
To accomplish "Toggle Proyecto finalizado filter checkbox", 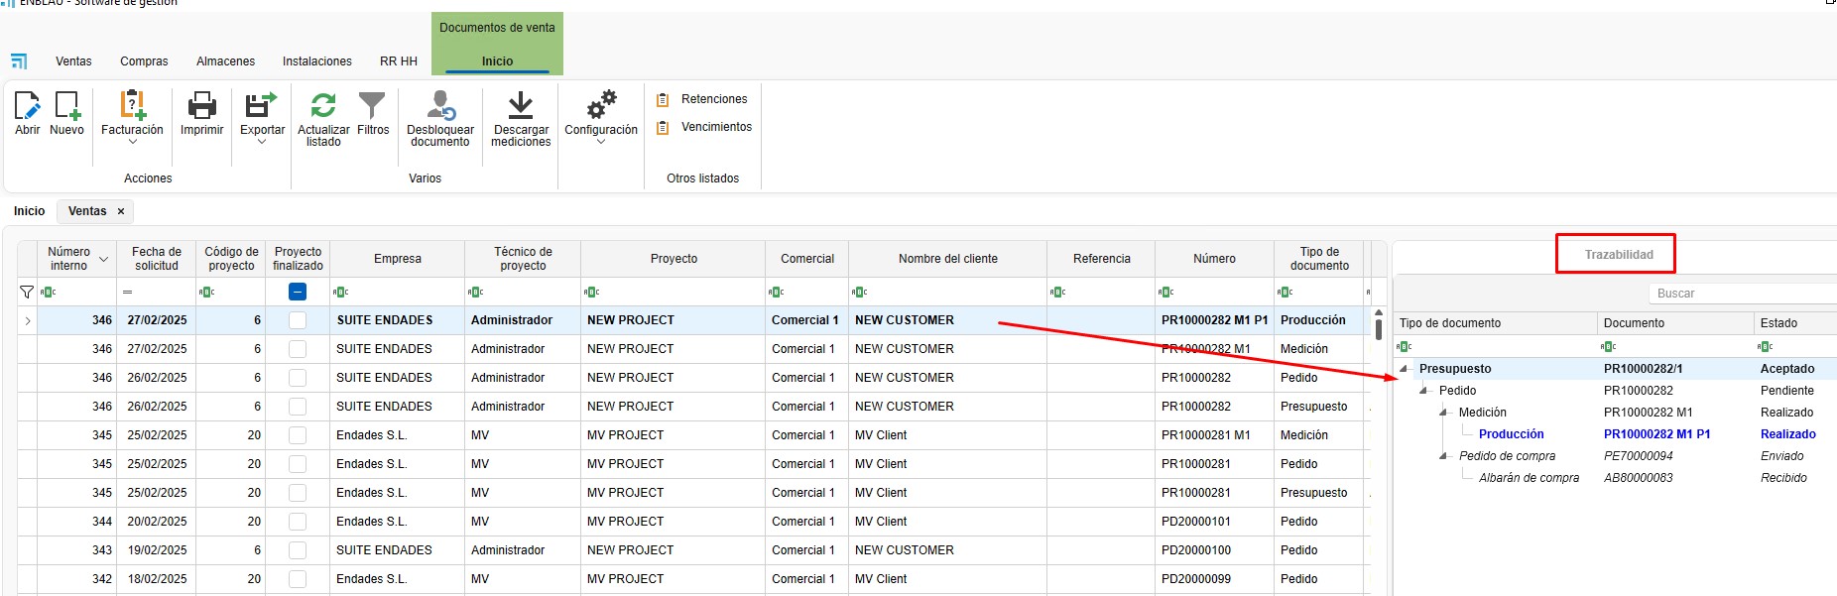I will tap(298, 292).
